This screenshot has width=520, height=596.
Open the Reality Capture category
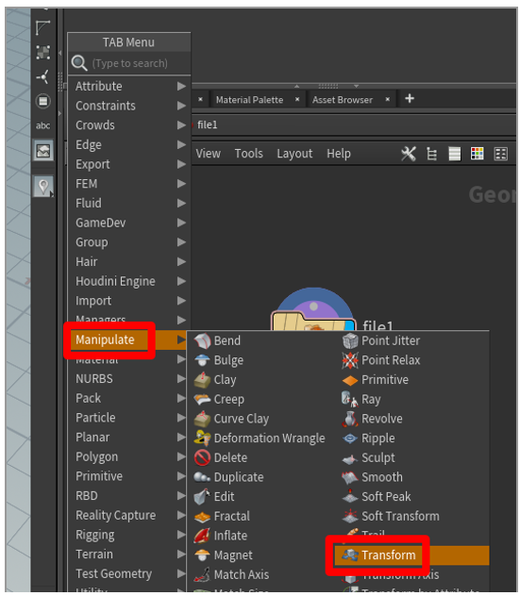pos(128,516)
